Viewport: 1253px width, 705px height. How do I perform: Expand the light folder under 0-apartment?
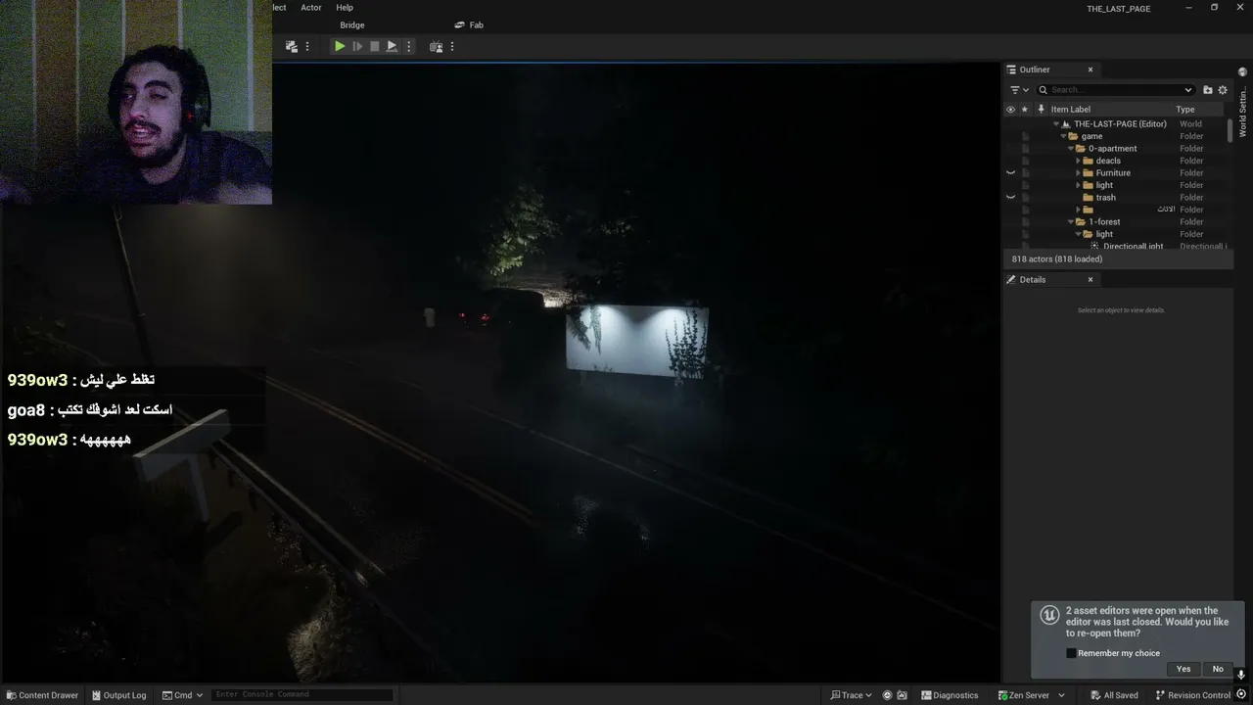1078,185
